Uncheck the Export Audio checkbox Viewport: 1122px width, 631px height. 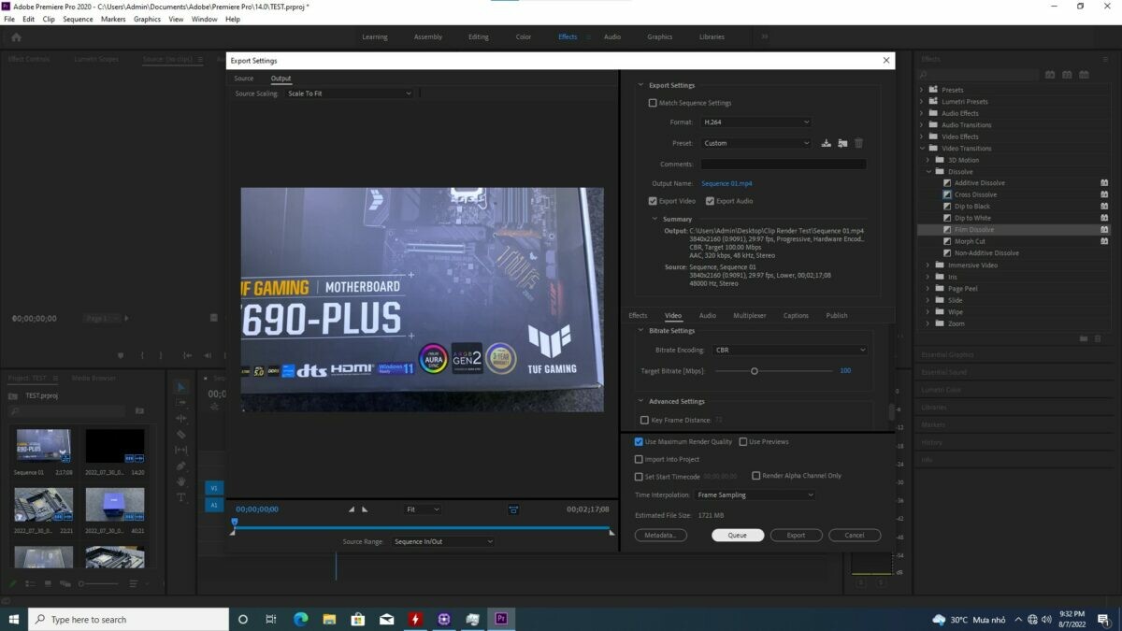710,201
